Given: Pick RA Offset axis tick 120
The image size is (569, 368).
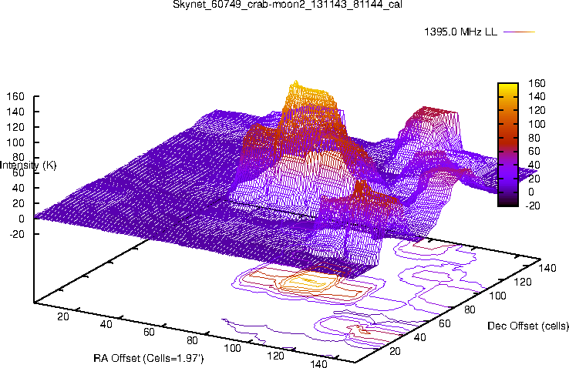Looking at the screenshot, I should coord(276,356).
